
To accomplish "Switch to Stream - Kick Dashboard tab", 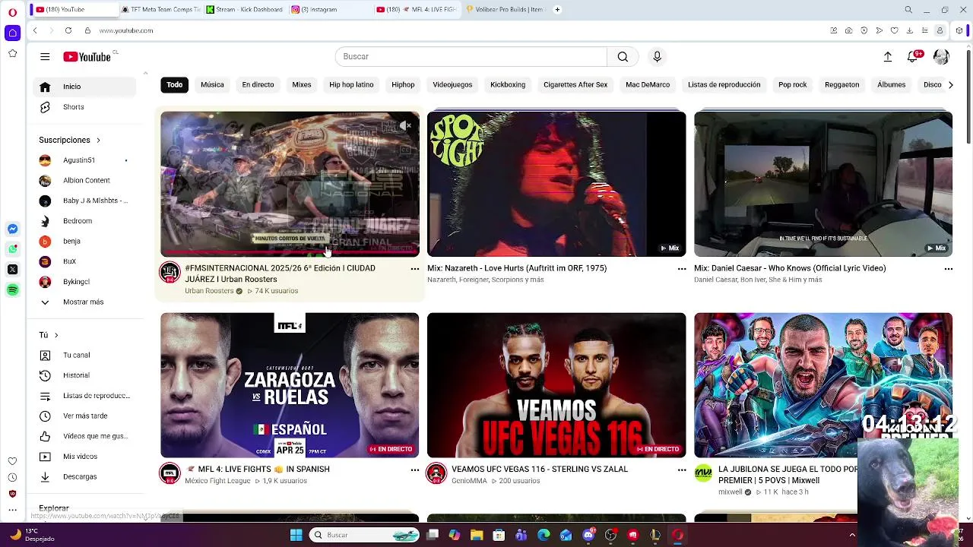I will [246, 10].
